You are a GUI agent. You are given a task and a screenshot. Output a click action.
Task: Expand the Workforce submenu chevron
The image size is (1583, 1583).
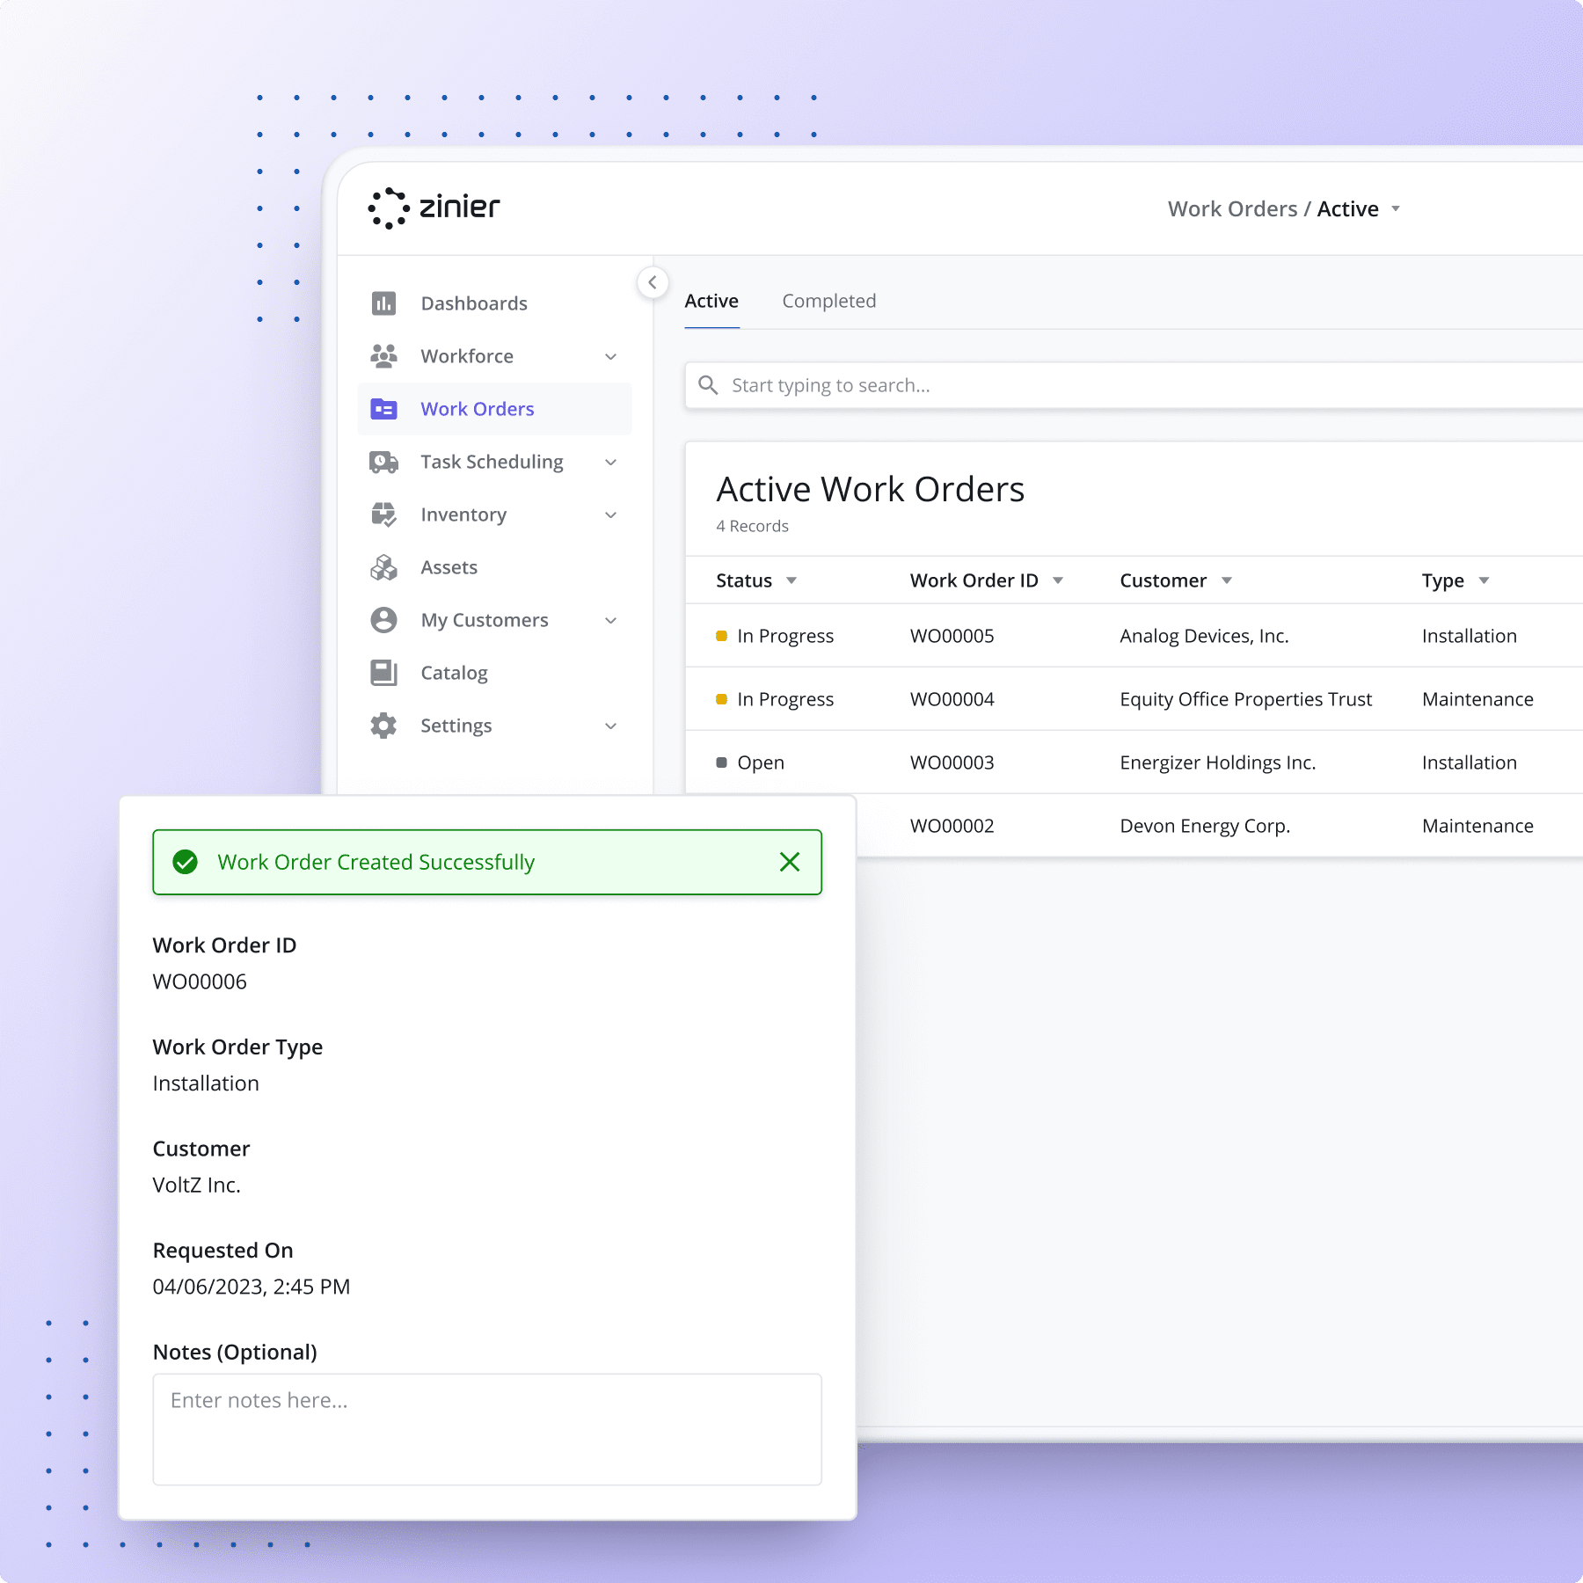point(611,356)
